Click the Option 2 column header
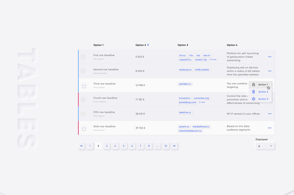 tap(141, 45)
